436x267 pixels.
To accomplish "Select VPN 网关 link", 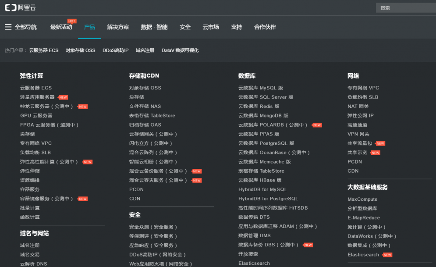I will click(358, 134).
